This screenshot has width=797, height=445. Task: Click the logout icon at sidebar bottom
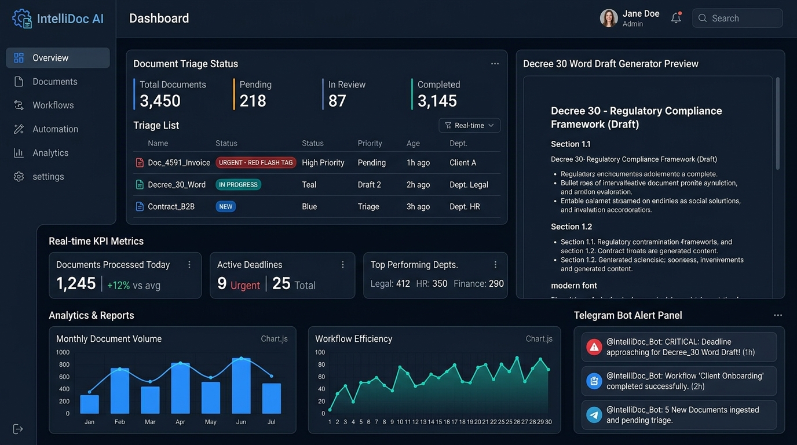pos(18,429)
